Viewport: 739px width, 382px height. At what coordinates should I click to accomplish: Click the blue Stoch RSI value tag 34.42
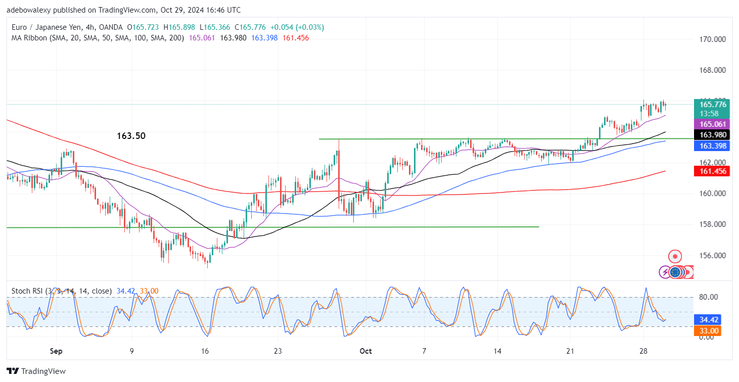[x=708, y=320]
